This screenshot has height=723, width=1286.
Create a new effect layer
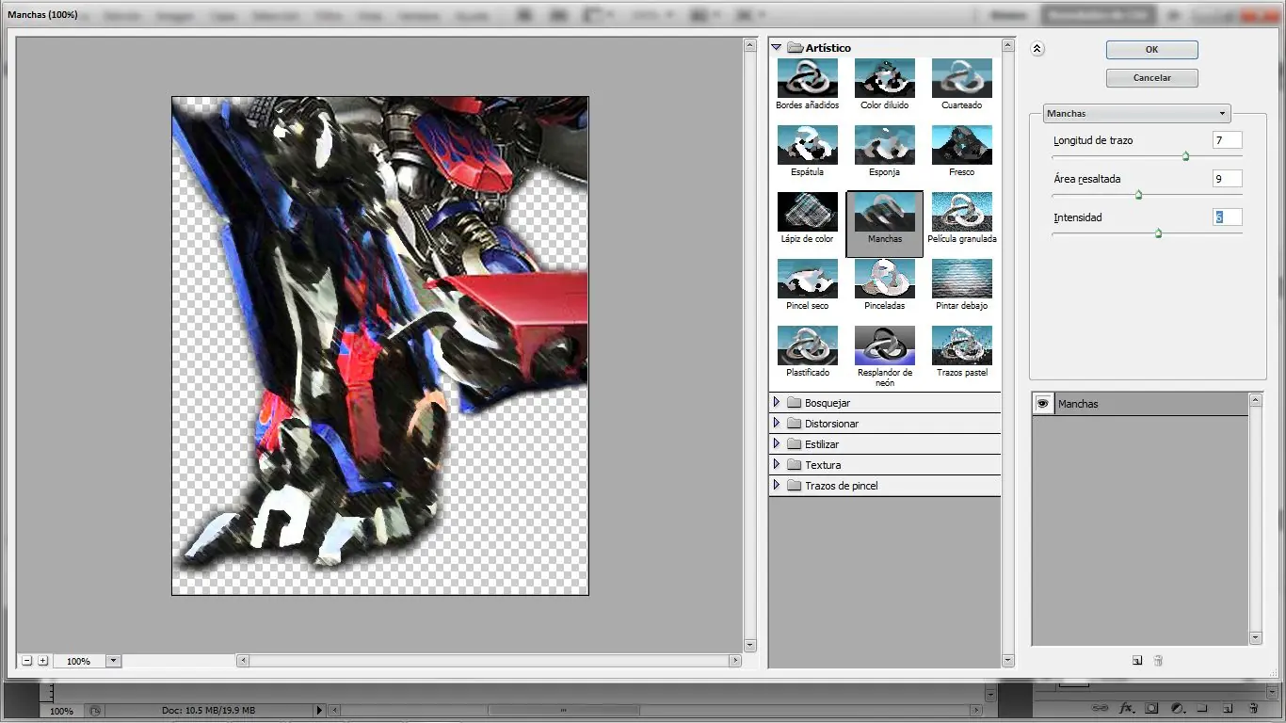pyautogui.click(x=1137, y=661)
